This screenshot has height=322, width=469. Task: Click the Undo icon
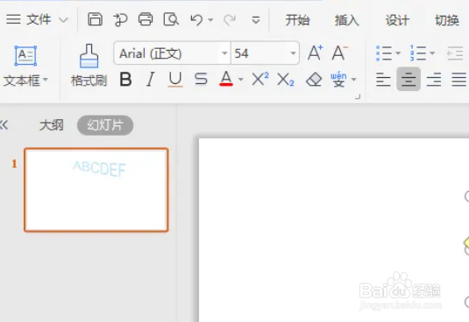click(196, 20)
